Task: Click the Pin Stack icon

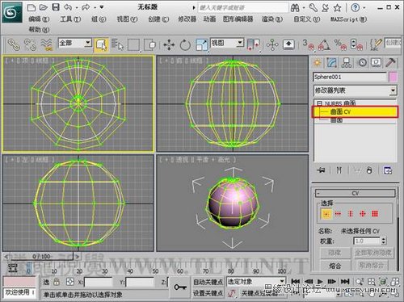Action: pyautogui.click(x=321, y=170)
